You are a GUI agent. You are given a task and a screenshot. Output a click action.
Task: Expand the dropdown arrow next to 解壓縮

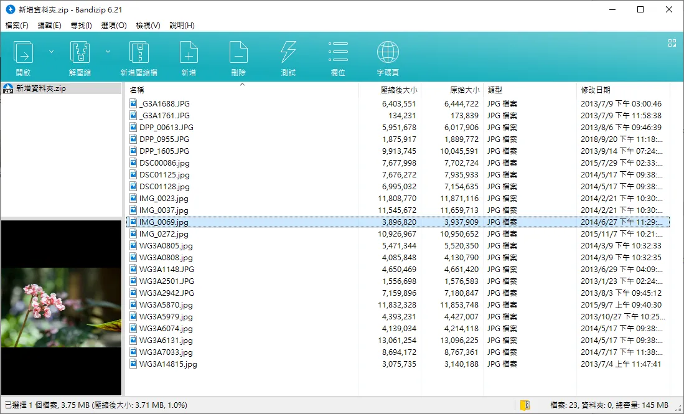coord(108,52)
